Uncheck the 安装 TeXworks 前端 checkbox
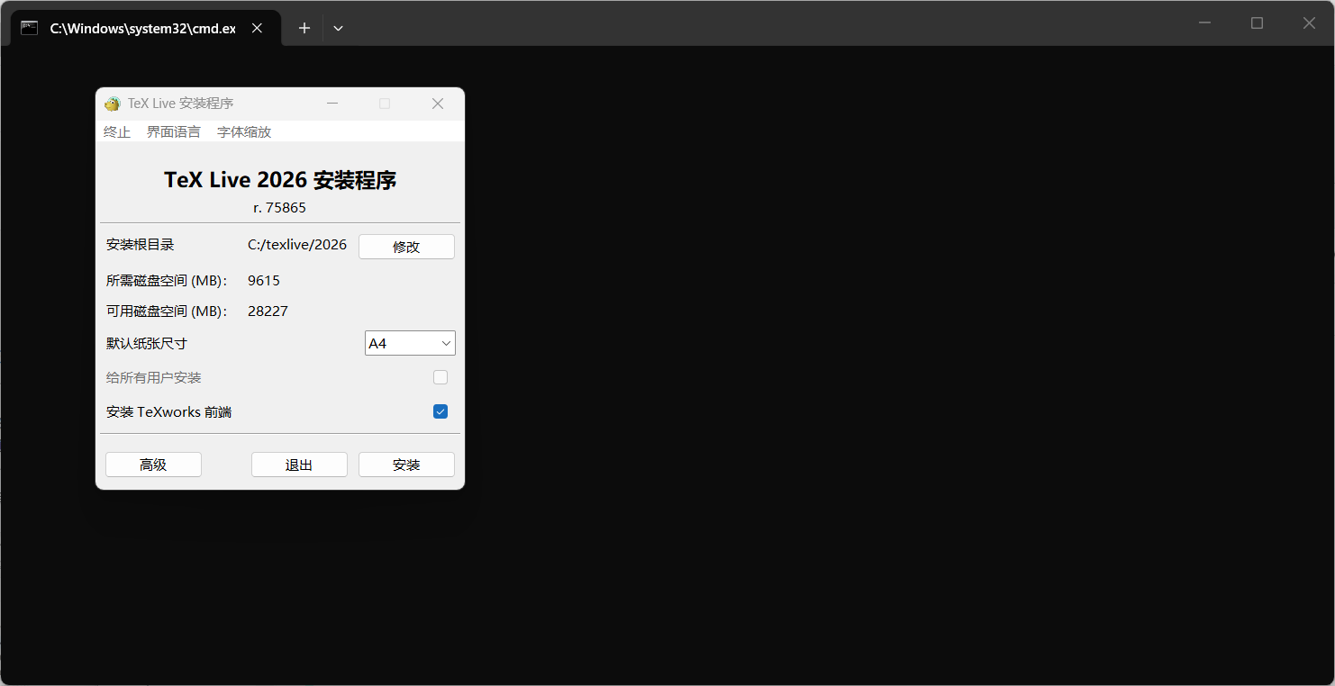This screenshot has width=1335, height=686. pyautogui.click(x=440, y=411)
